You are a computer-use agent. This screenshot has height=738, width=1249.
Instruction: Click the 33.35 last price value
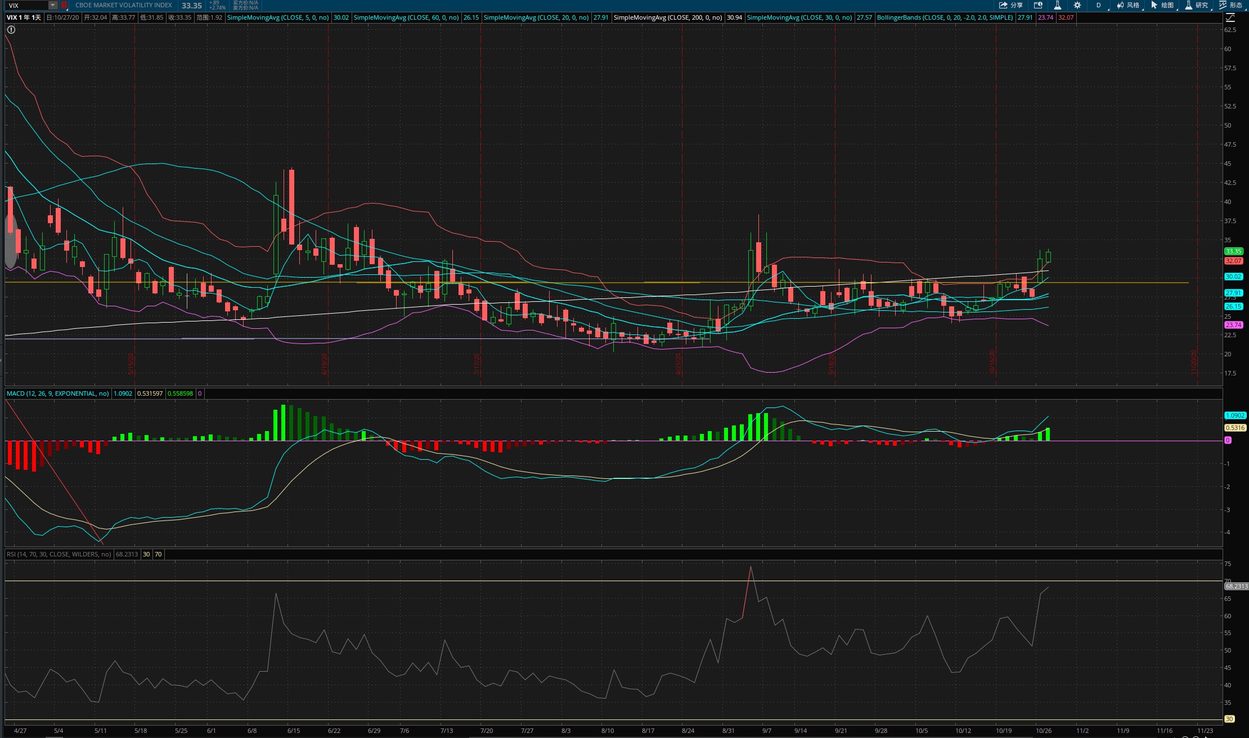(x=192, y=6)
